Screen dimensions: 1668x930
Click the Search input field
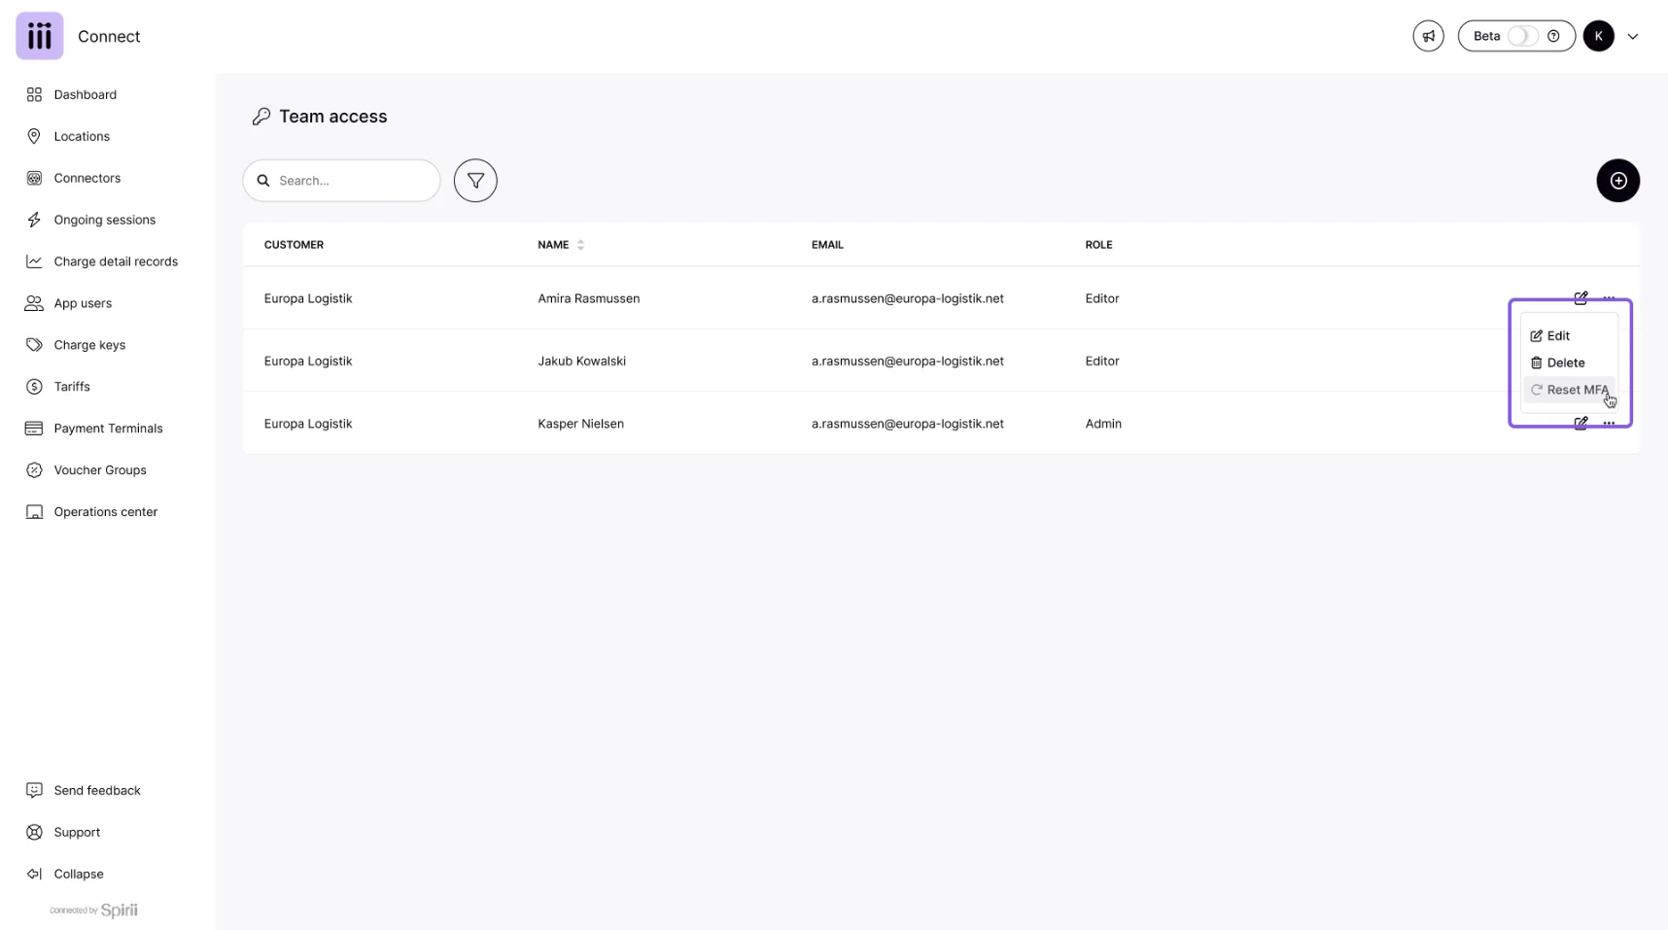[x=352, y=181]
